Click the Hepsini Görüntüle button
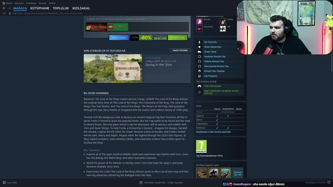Image resolution: width=333 pixels, height=187 pixels. (x=180, y=50)
